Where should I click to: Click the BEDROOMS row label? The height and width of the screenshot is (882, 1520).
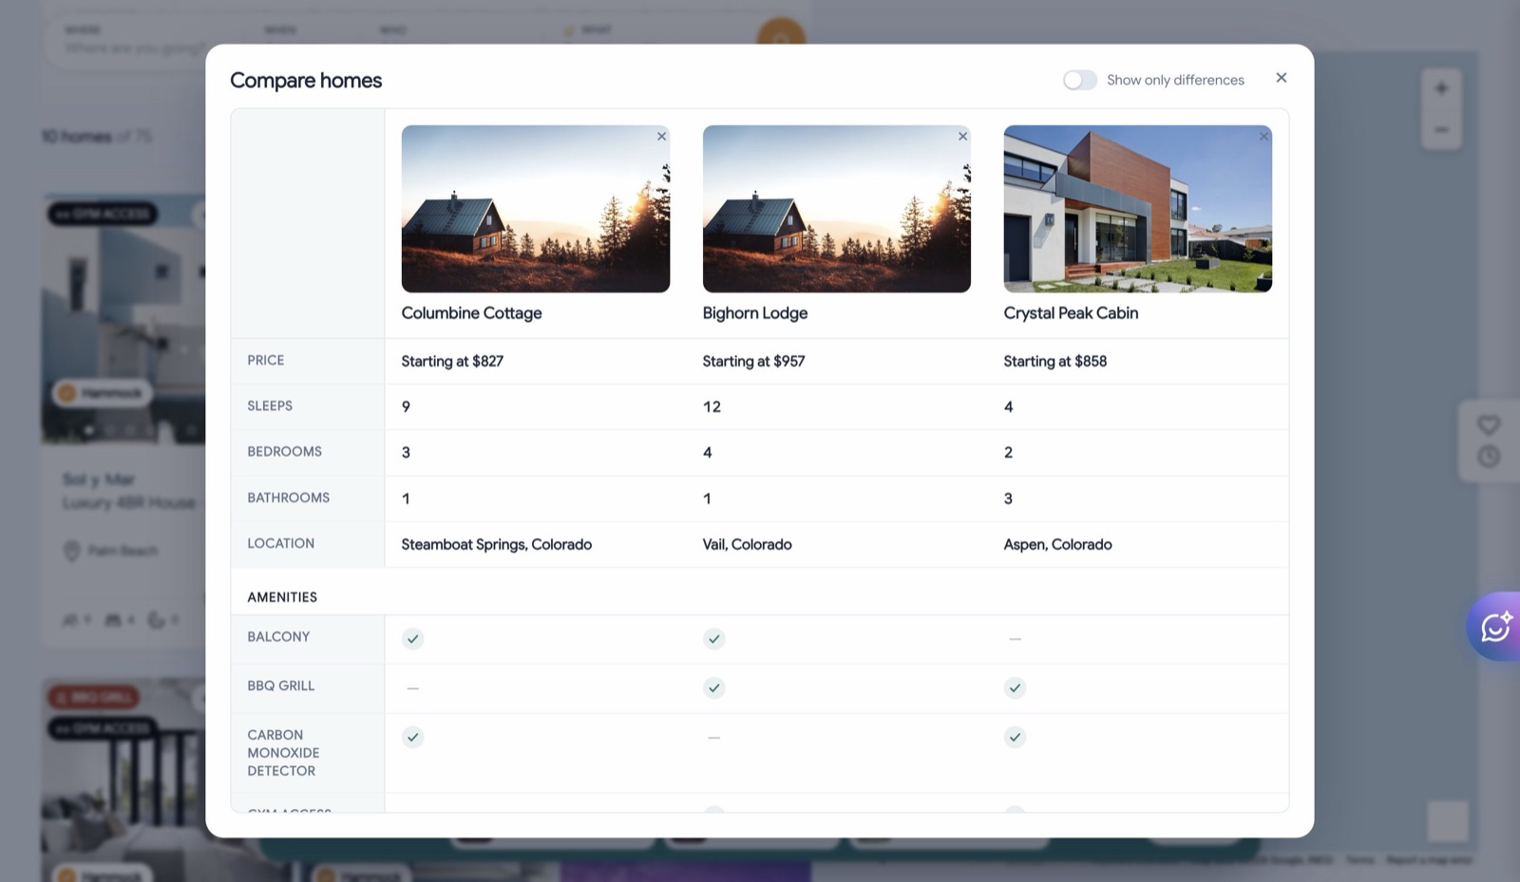coord(285,452)
